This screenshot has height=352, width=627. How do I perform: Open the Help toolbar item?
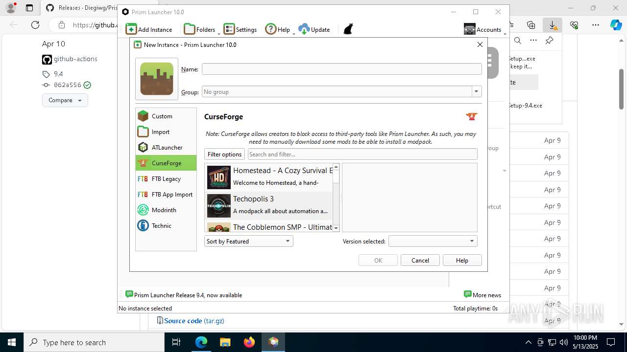coord(278,29)
